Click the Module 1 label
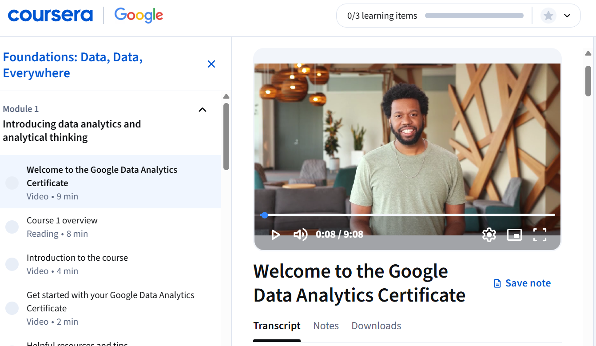Viewport: 596px width, 346px height. click(21, 109)
